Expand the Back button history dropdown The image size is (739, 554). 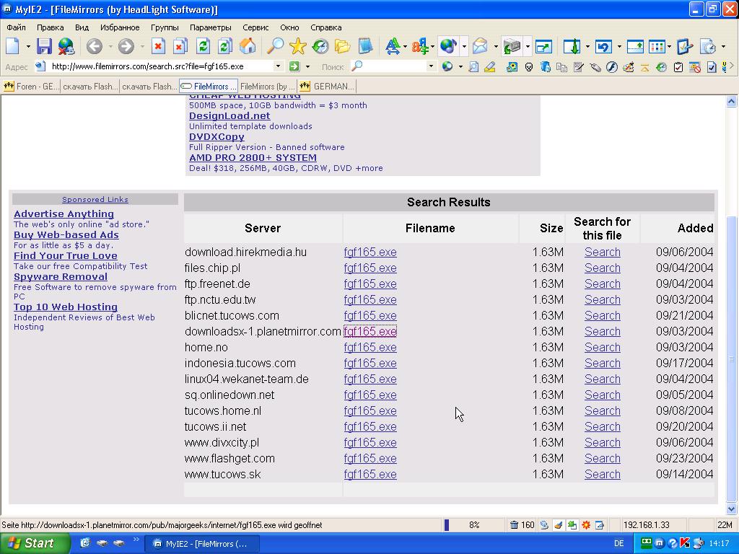pos(110,47)
